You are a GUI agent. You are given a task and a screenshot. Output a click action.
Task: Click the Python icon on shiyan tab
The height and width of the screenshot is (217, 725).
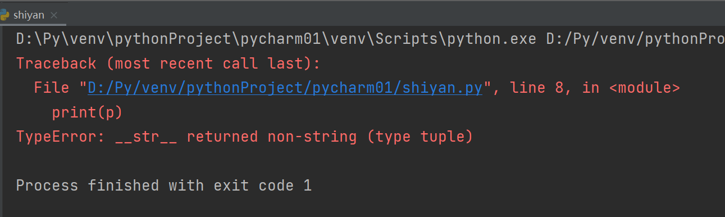pos(4,15)
